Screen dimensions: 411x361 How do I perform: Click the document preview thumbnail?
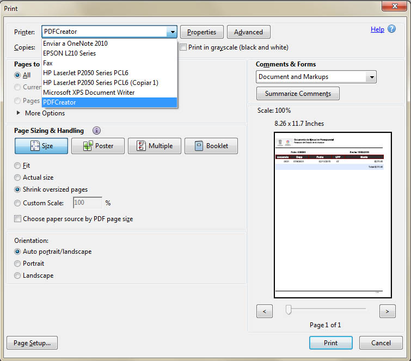(x=333, y=215)
